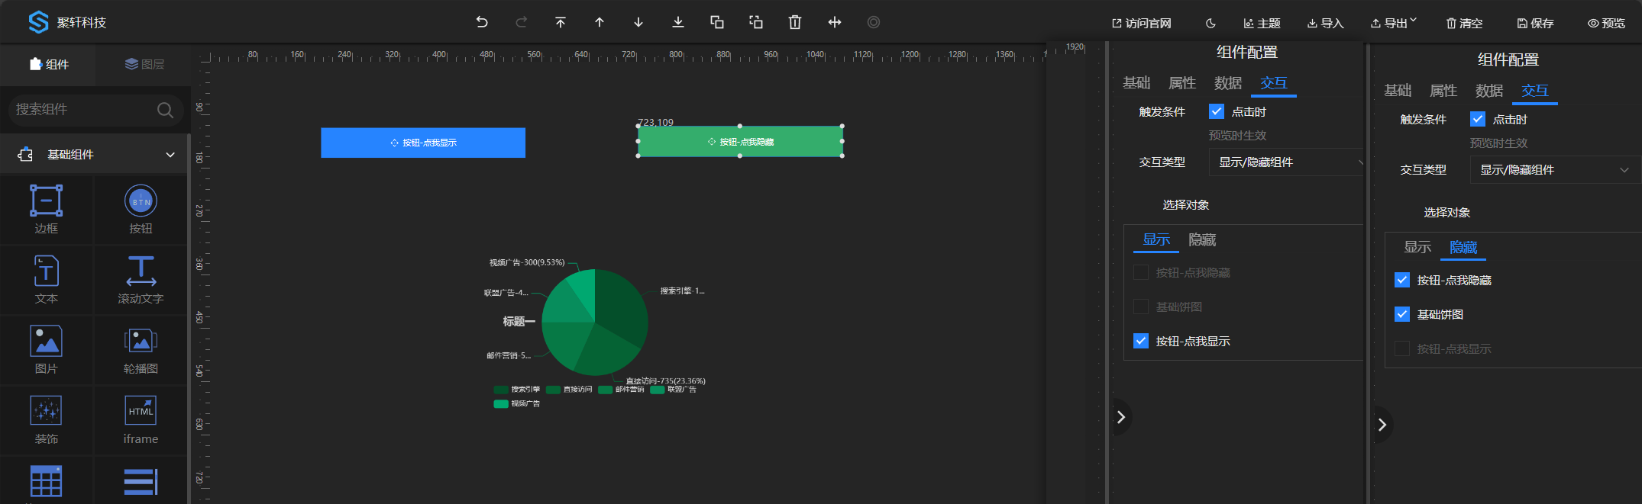Select the list lines component icon
This screenshot has height=504, width=1642.
pyautogui.click(x=141, y=482)
